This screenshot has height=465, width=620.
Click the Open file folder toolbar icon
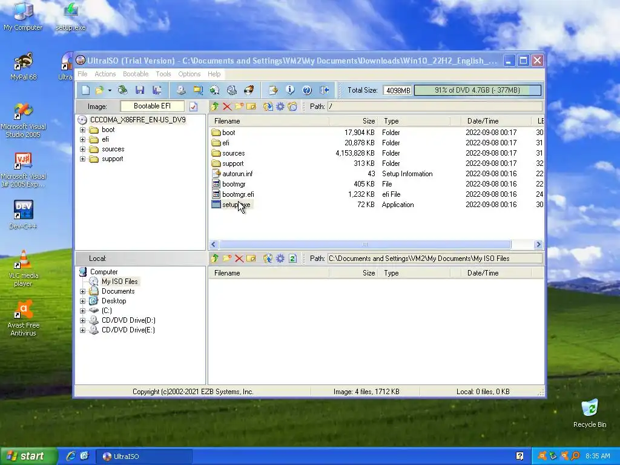[x=99, y=90]
